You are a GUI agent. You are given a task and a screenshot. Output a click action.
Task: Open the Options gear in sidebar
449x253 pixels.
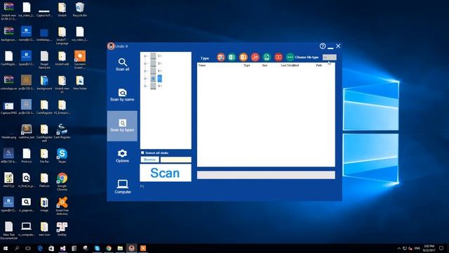[x=122, y=156]
